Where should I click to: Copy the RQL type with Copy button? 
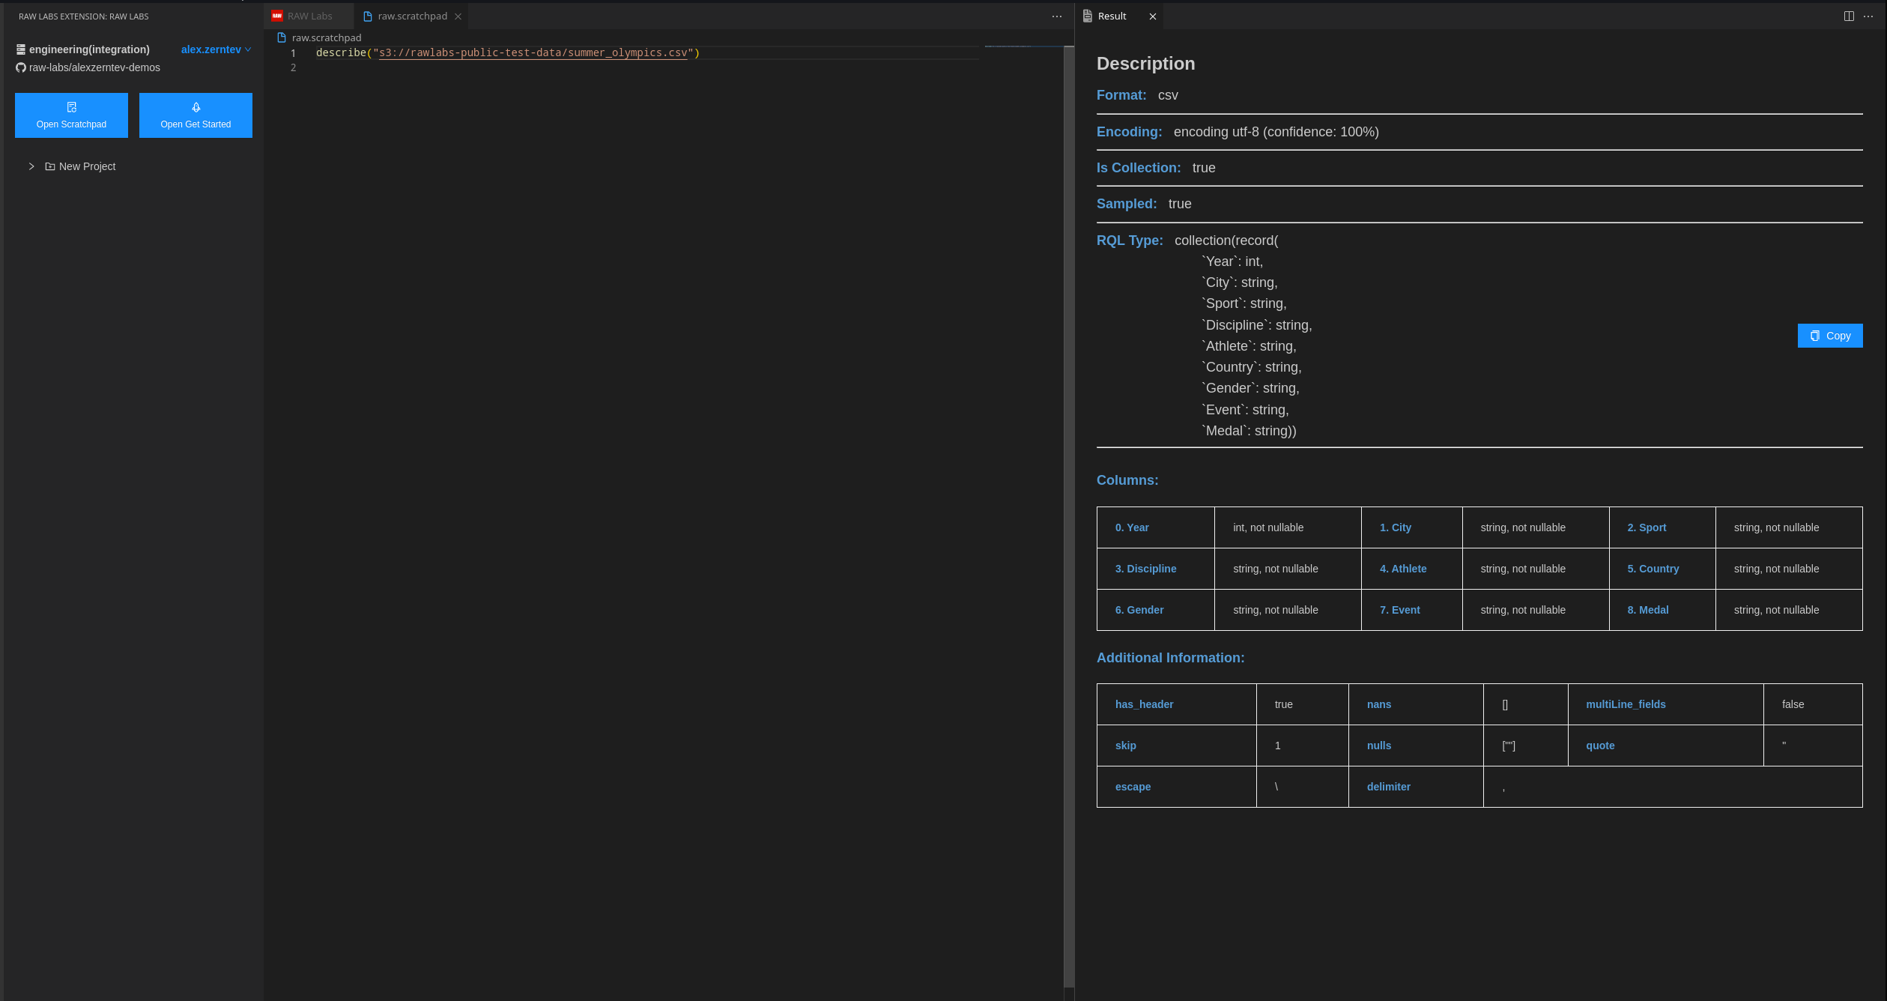[x=1830, y=336]
